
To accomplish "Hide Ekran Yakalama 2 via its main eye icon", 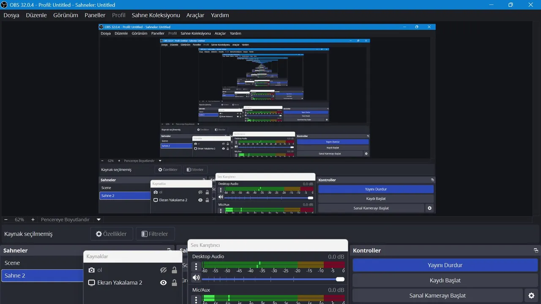I will pos(163,283).
